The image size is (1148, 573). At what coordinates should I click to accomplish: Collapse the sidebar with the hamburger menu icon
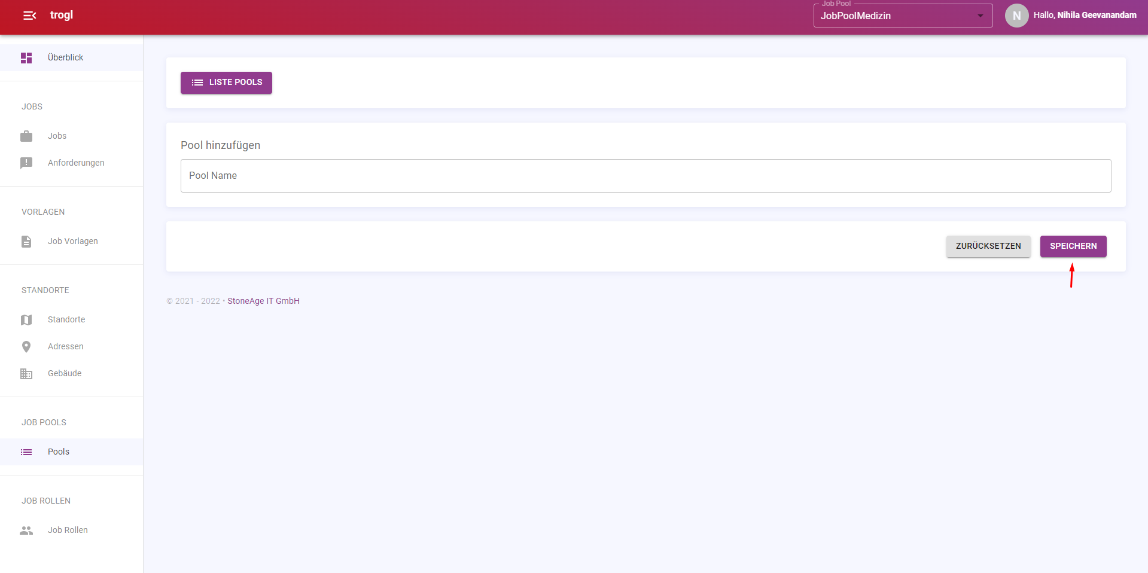point(29,16)
